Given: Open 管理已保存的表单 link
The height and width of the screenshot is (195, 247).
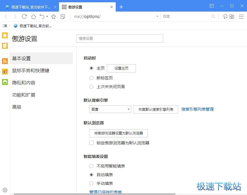Looking at the screenshot, I should tap(106, 192).
